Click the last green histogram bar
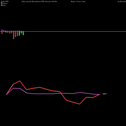This screenshot has height=126, width=126. point(23,33)
